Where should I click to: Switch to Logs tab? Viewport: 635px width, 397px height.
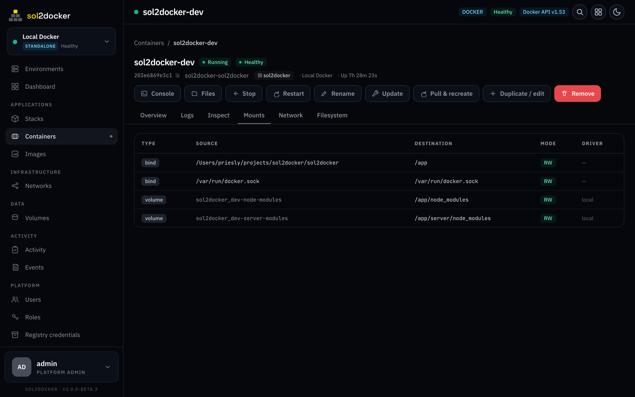click(187, 115)
